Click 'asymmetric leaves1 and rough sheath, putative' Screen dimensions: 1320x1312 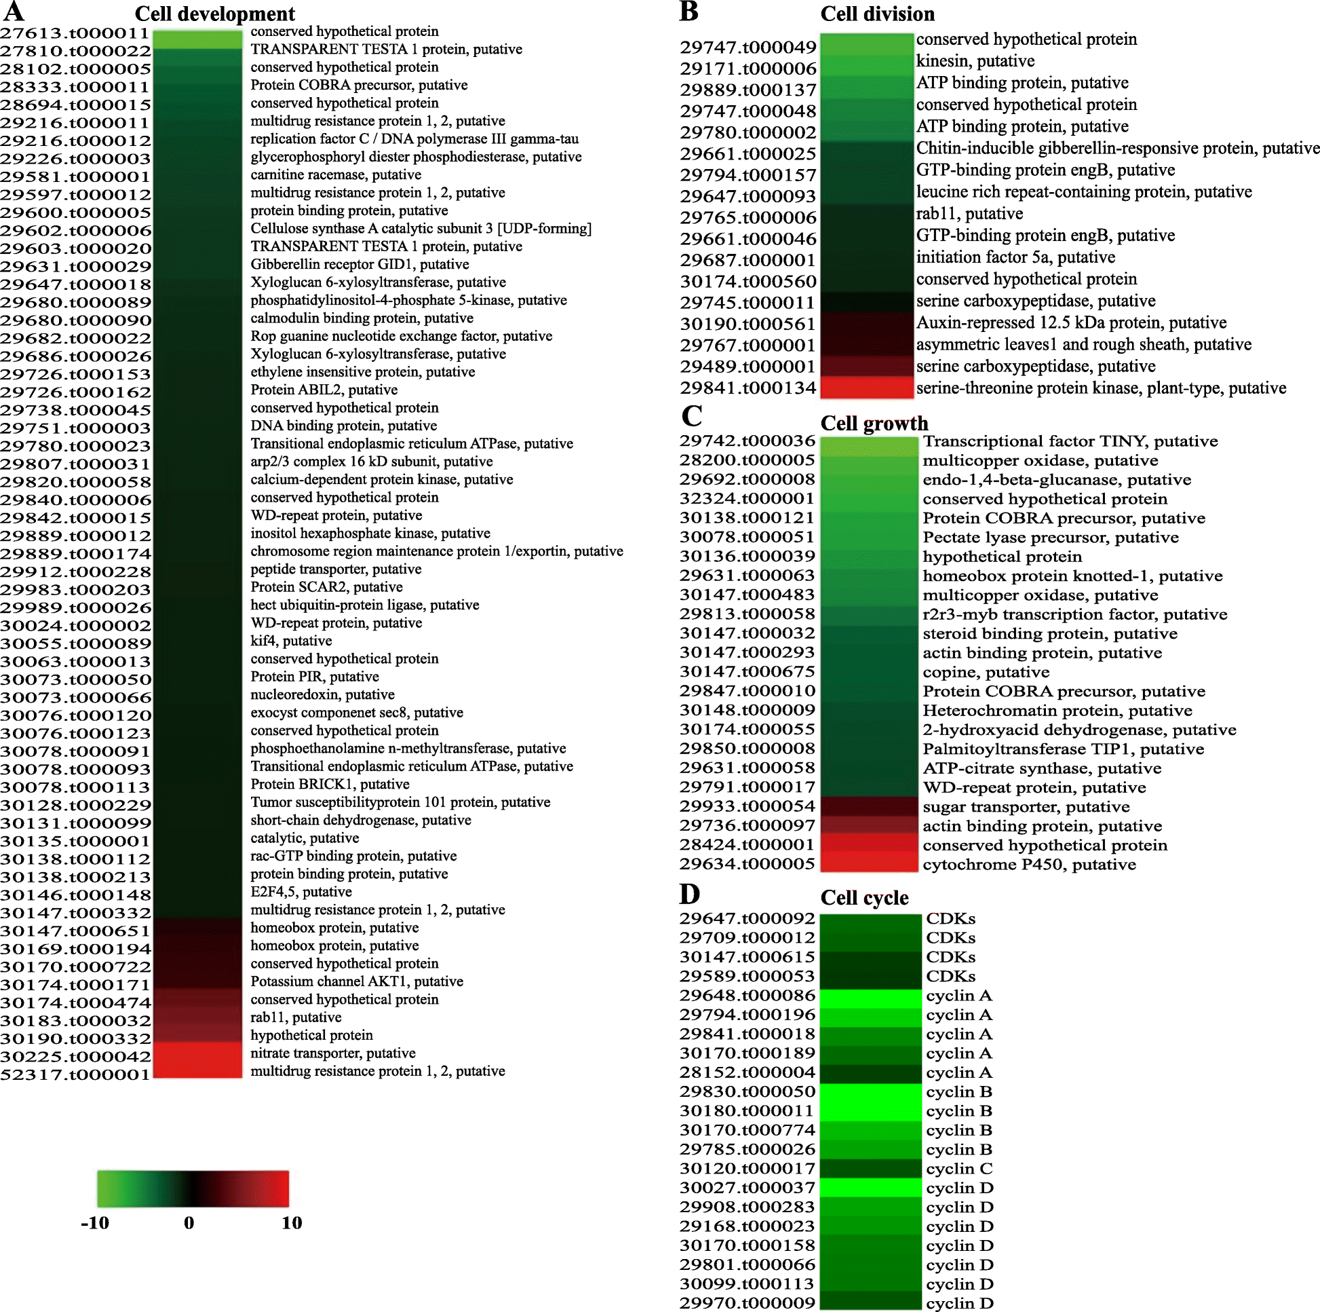click(1083, 345)
